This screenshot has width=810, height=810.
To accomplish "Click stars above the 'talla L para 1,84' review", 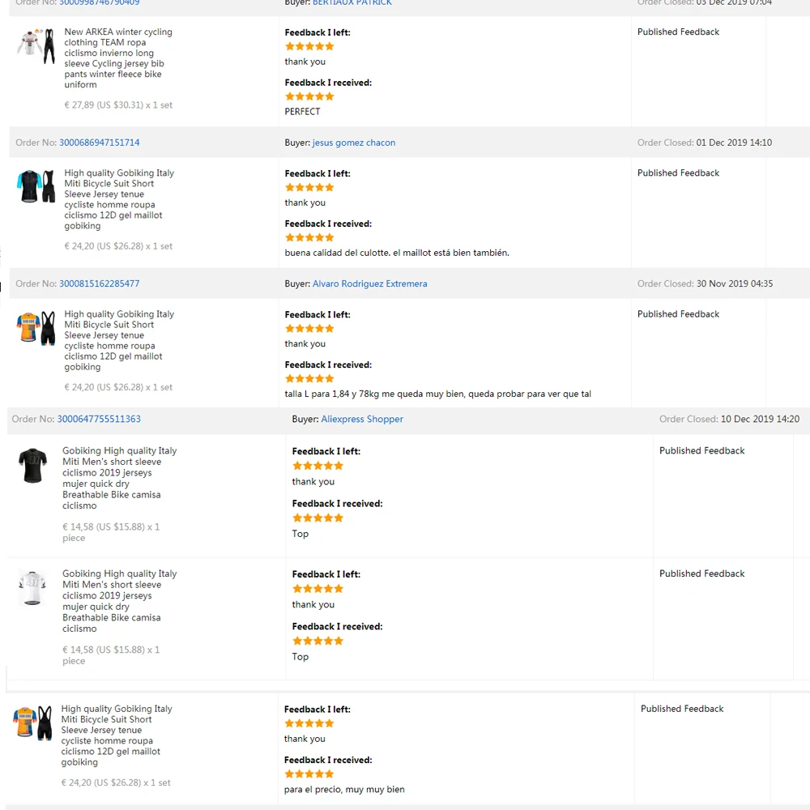I will click(309, 378).
